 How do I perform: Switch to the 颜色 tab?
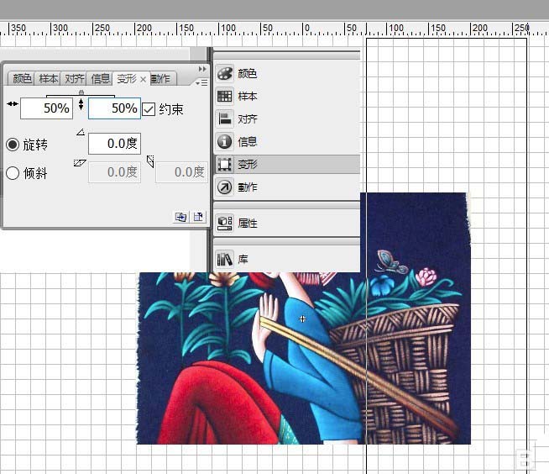pyautogui.click(x=22, y=78)
